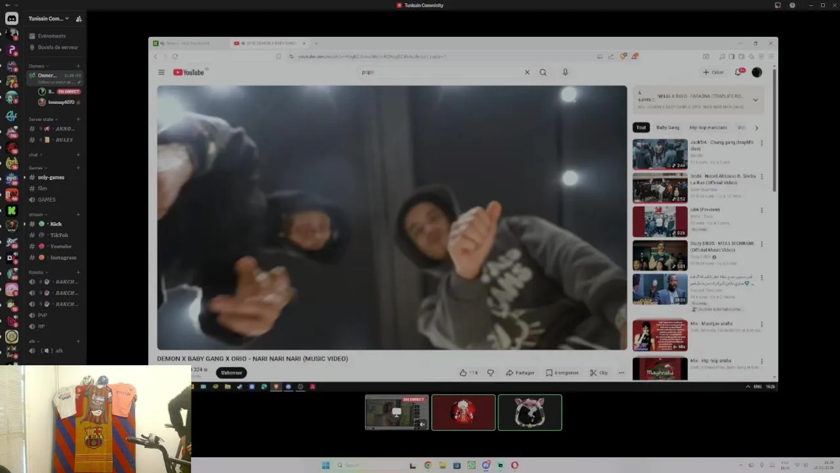Dislike the NARI NARI NARI video
Image resolution: width=840 pixels, height=473 pixels.
pos(490,372)
